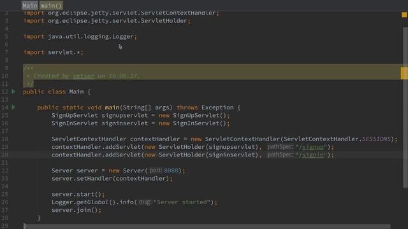The image size is (408, 229).
Task: Click server.setHandler(contextHandler) call
Action: coord(112,178)
